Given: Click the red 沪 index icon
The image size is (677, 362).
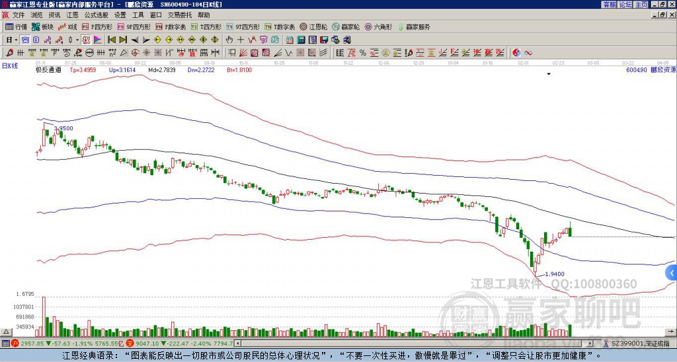Looking at the screenshot, I should tap(15, 344).
